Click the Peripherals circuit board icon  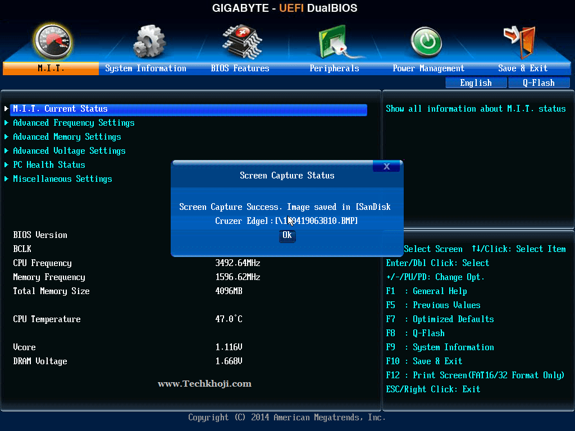334,42
